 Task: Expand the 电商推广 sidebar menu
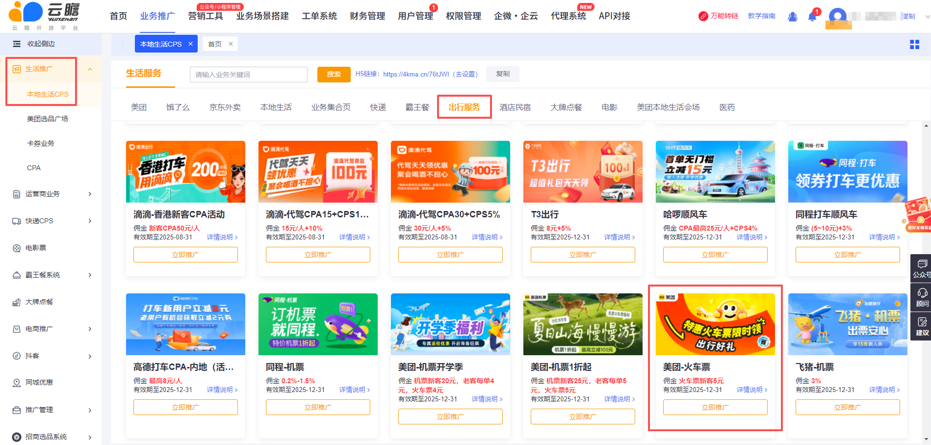pos(90,329)
